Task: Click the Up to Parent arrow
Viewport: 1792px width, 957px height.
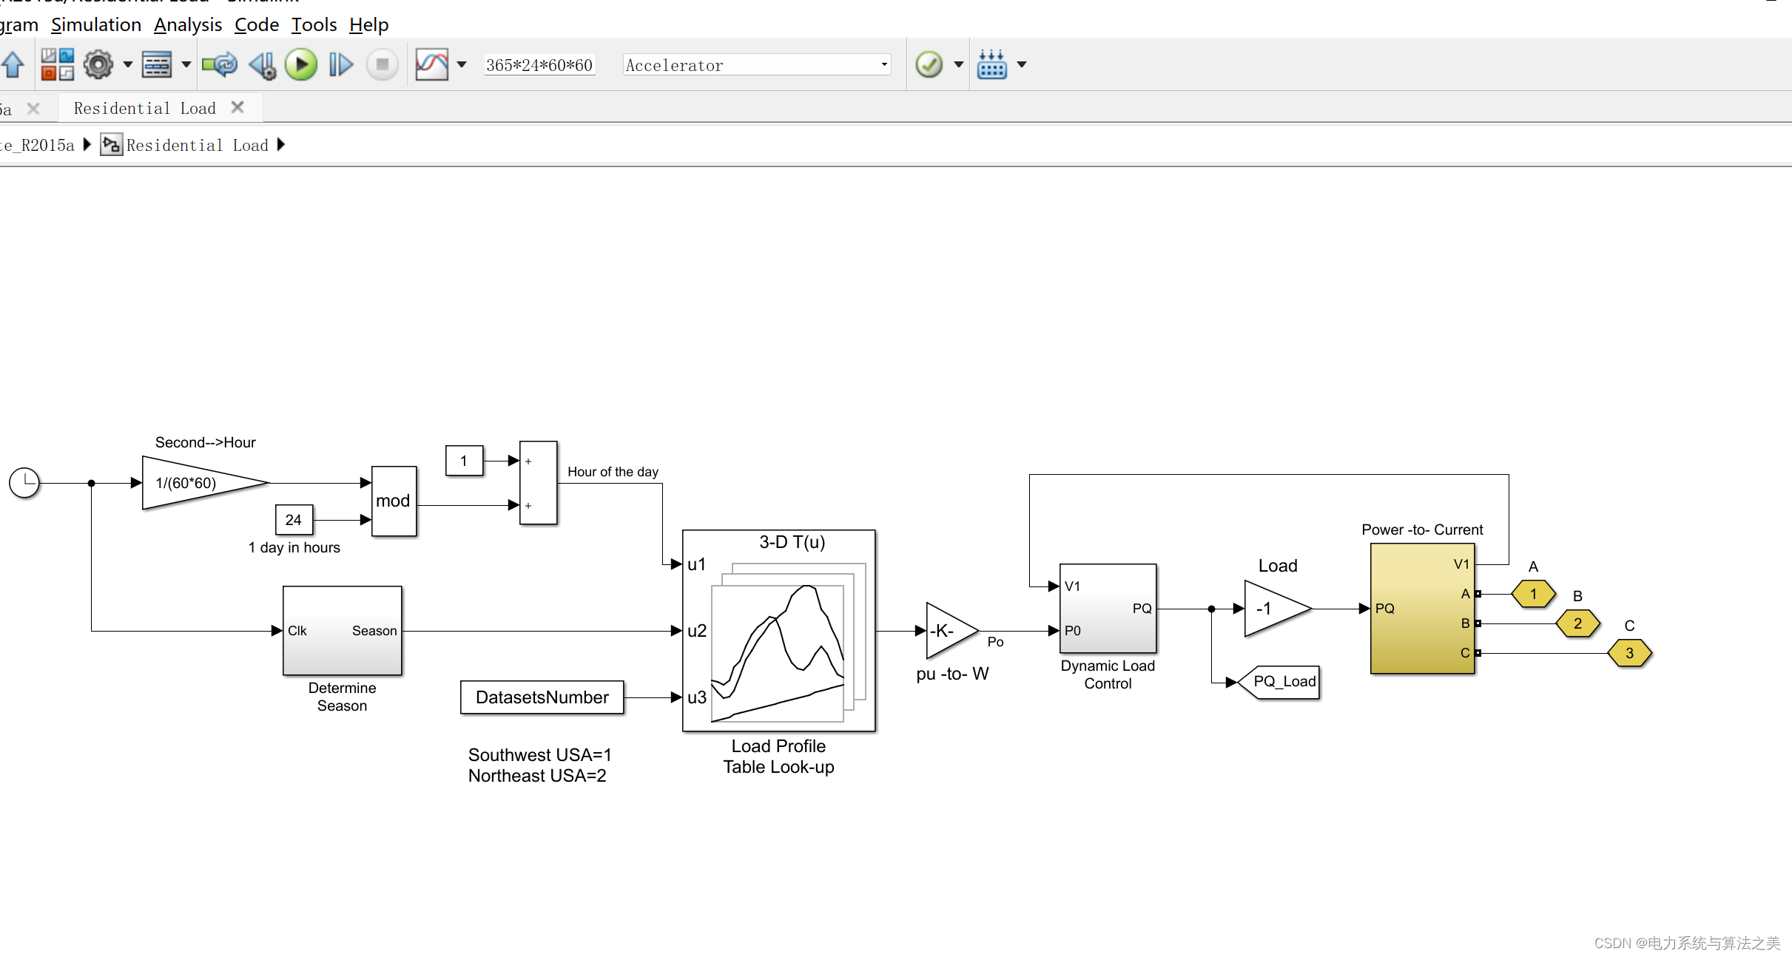Action: click(13, 65)
